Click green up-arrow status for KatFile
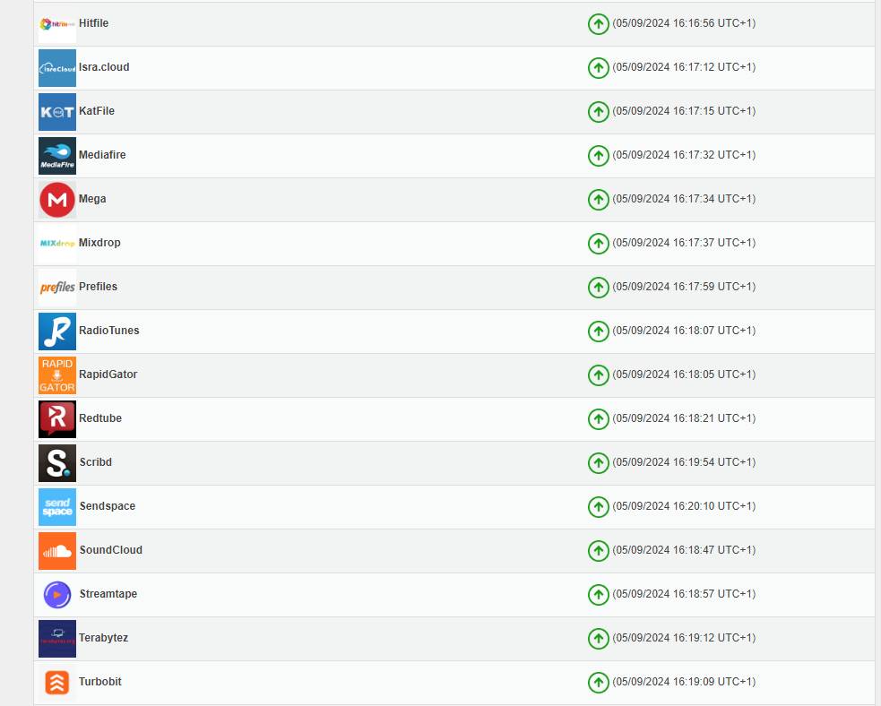This screenshot has height=706, width=881. coord(599,112)
